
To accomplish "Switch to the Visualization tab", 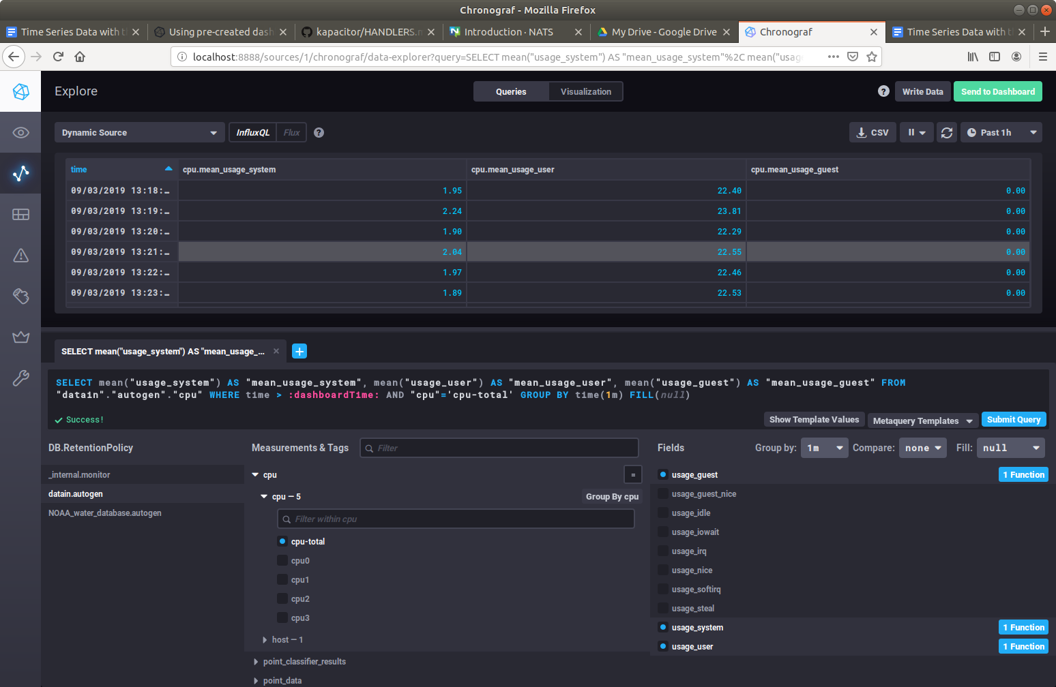I will click(x=586, y=92).
